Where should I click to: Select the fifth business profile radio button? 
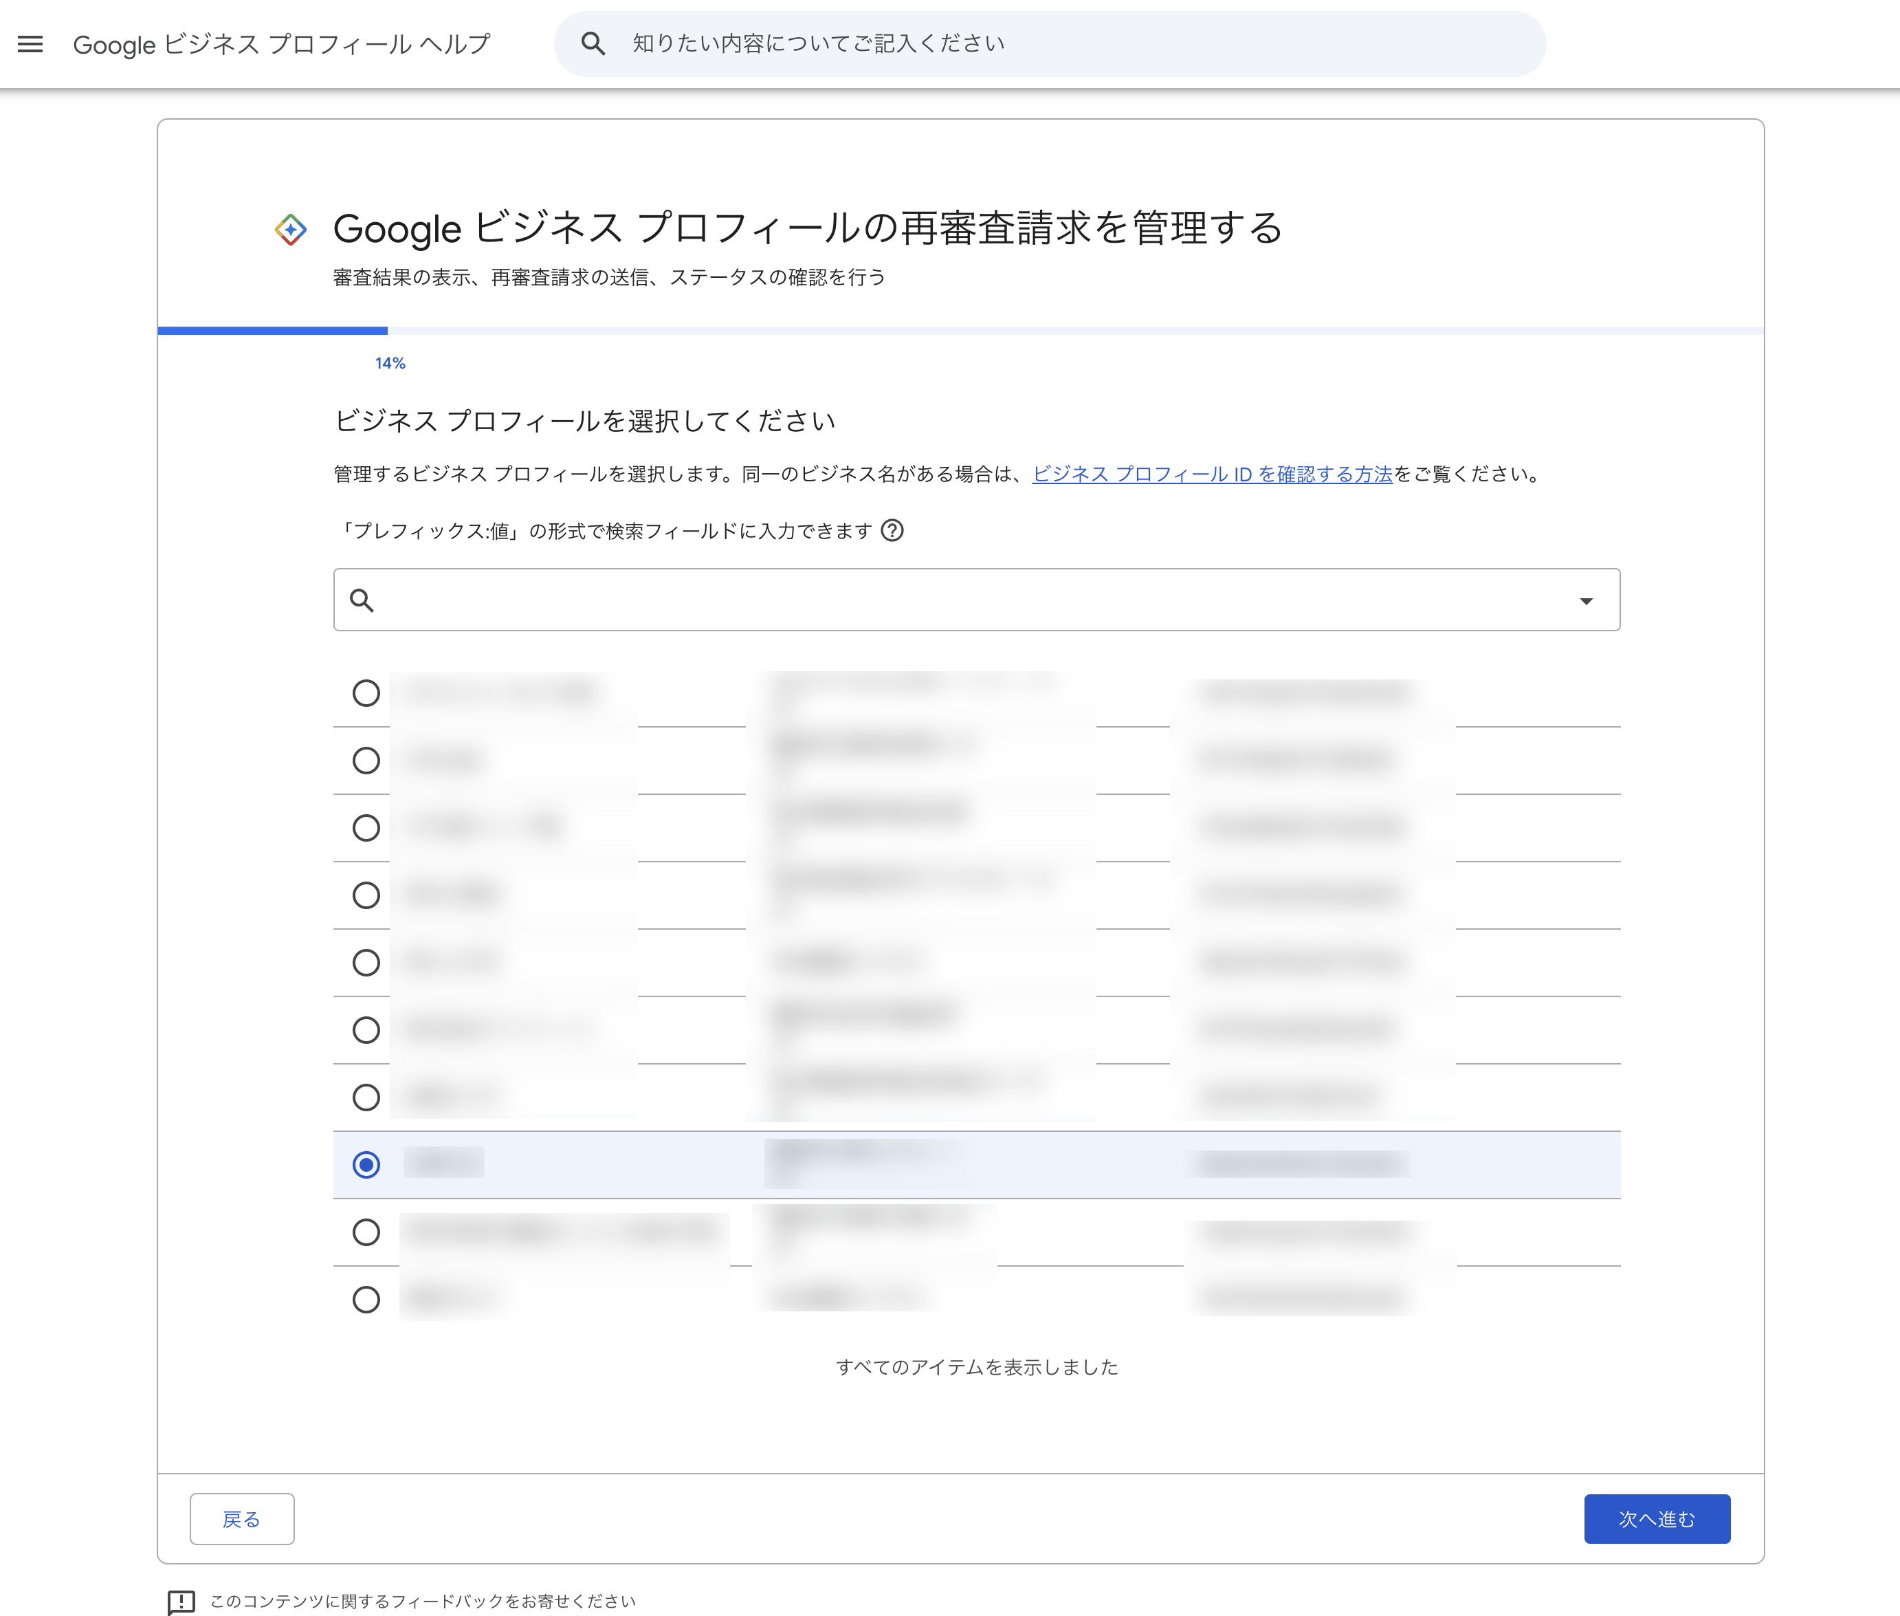pos(366,963)
